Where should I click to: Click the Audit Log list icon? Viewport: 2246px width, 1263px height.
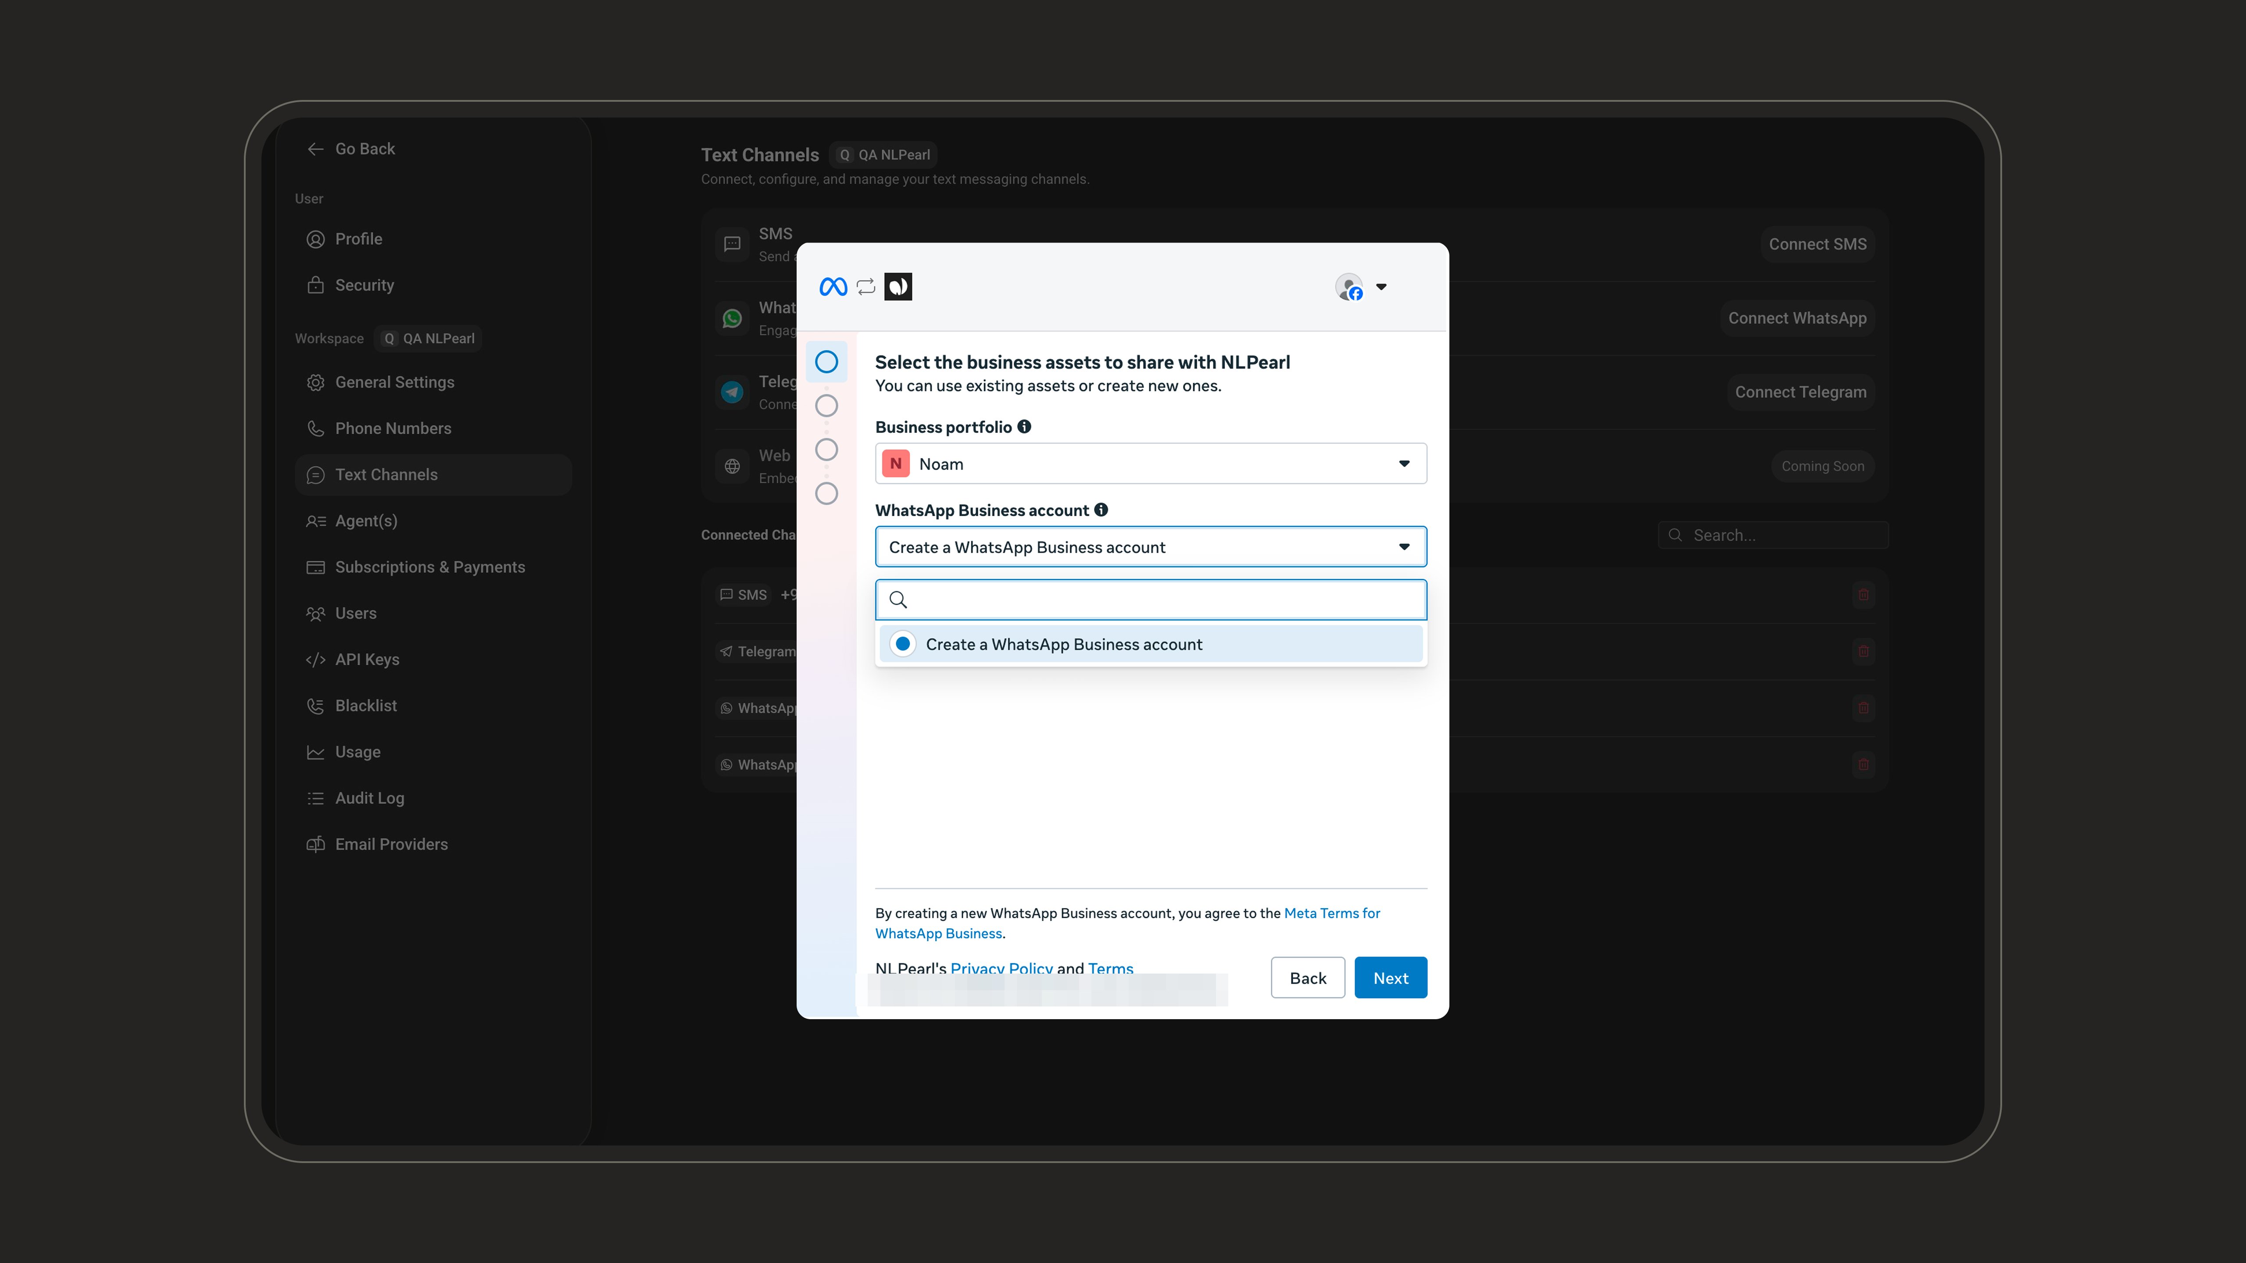pyautogui.click(x=316, y=799)
